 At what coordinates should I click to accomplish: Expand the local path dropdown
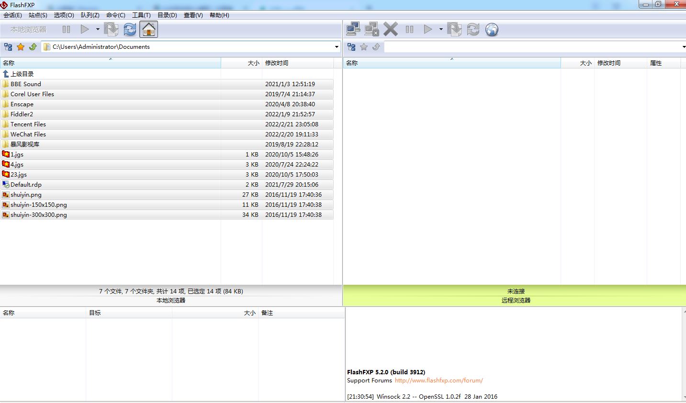pos(337,47)
